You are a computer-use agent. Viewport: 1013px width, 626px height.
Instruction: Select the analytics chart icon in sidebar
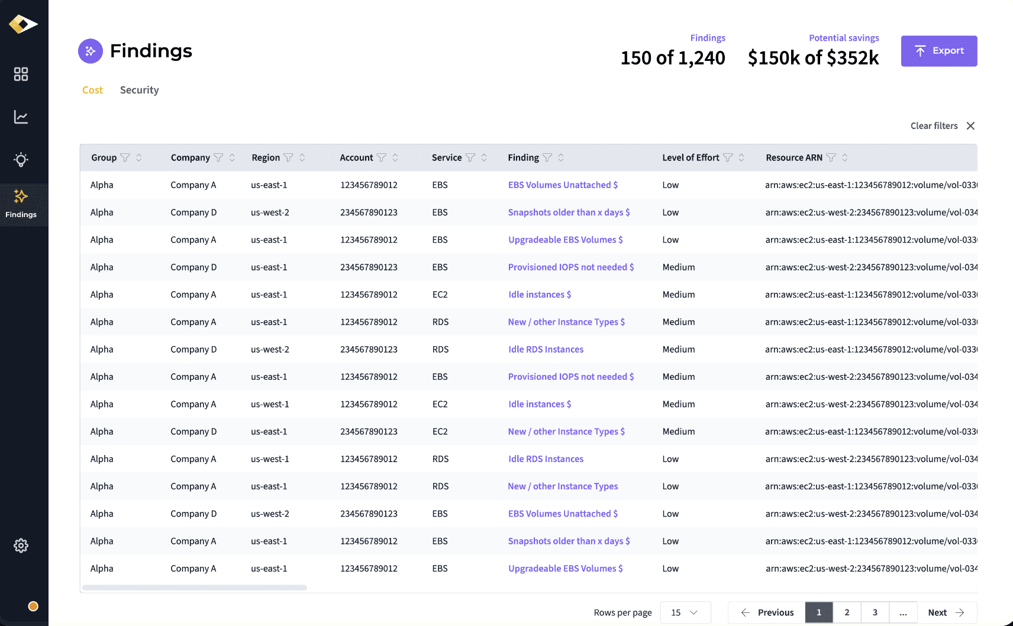tap(21, 117)
